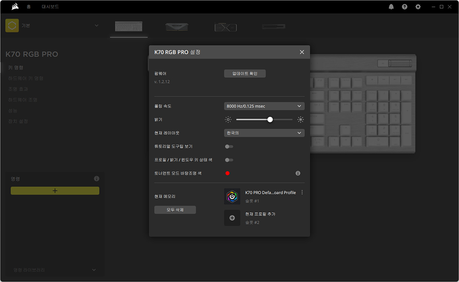Viewport: 459px width, 282px height.
Task: Click the yellow hexagon profile icon
Action: [x=12, y=25]
